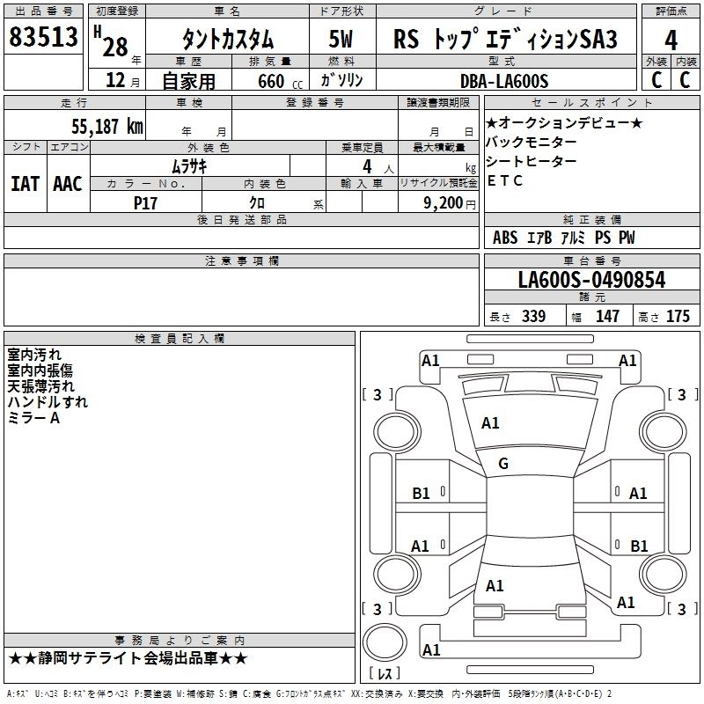Click the A1 mark at bottom-left bumper

point(431,650)
